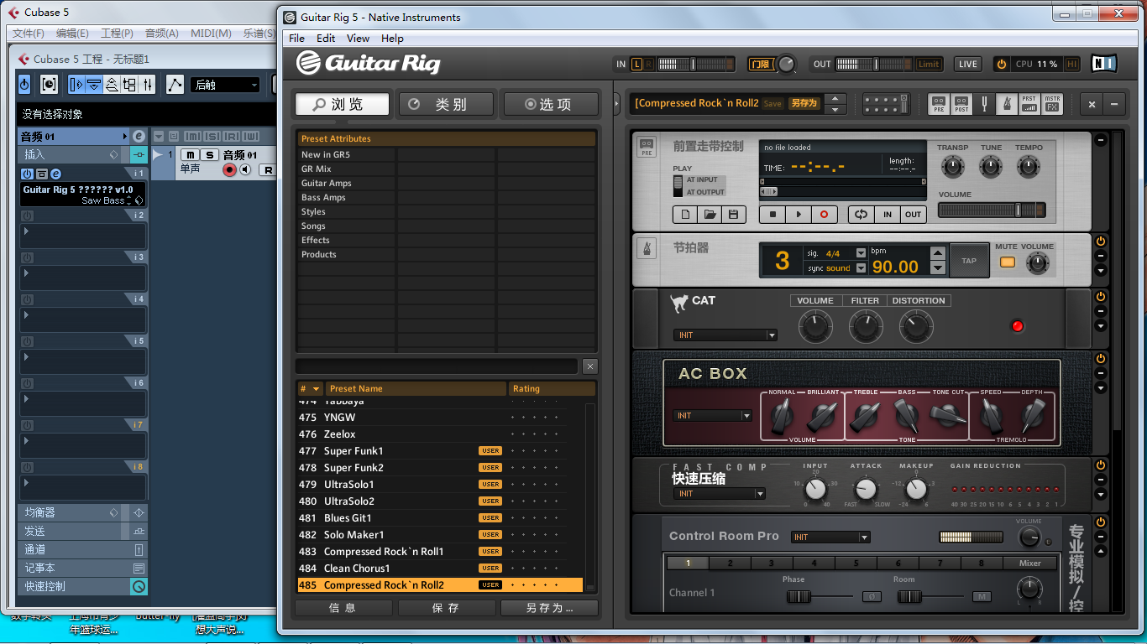This screenshot has height=644, width=1147.
Task: Switch to the 选项 tab
Action: [550, 104]
